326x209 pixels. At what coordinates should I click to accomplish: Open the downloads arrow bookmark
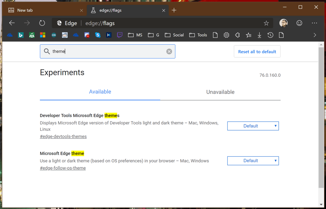[259, 35]
